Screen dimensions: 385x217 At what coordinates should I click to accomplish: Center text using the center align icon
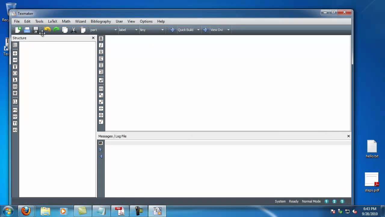point(101,65)
